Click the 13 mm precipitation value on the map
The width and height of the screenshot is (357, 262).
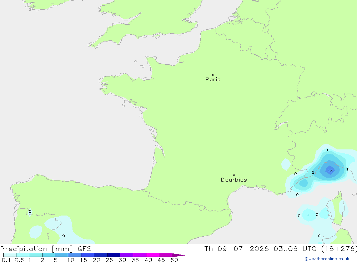coord(330,171)
